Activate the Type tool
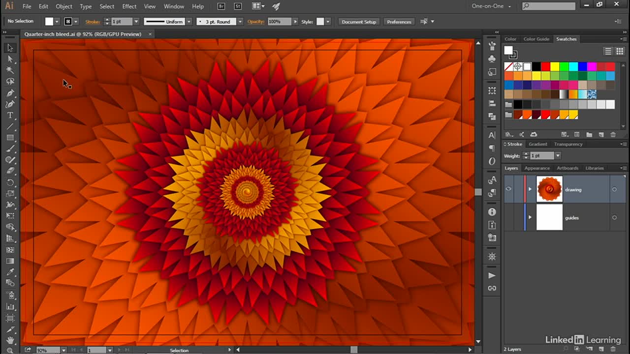This screenshot has height=354, width=630. tap(10, 116)
